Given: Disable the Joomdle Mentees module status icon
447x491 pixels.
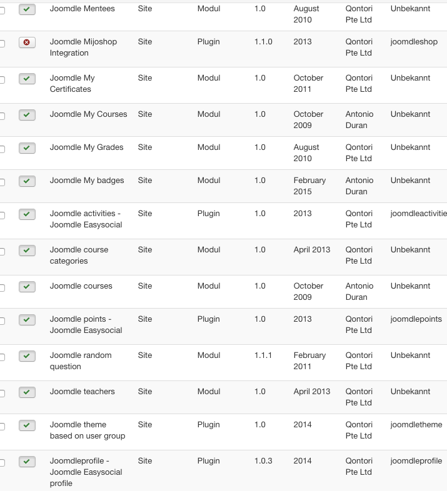Looking at the screenshot, I should tap(27, 9).
